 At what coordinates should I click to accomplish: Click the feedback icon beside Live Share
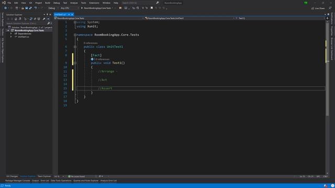pos(330,8)
